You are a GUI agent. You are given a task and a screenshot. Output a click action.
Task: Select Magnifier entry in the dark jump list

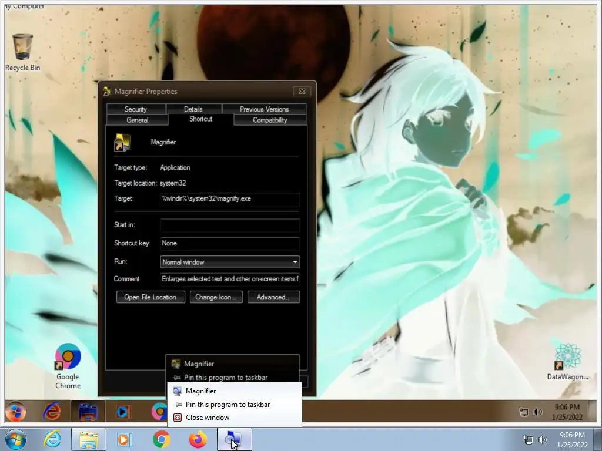[x=232, y=364]
